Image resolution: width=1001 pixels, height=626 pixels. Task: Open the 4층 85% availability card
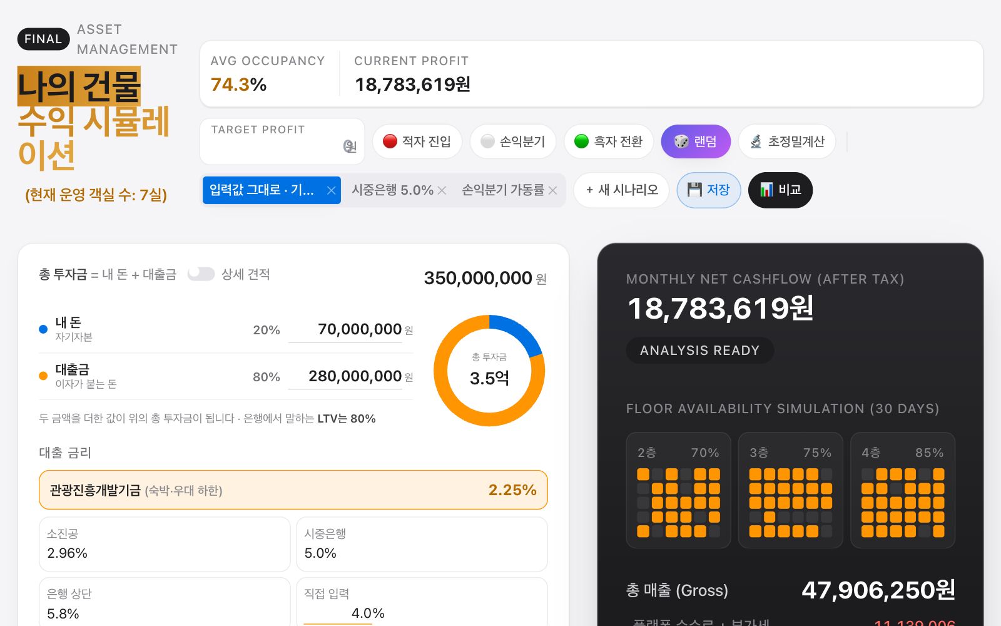(x=903, y=490)
